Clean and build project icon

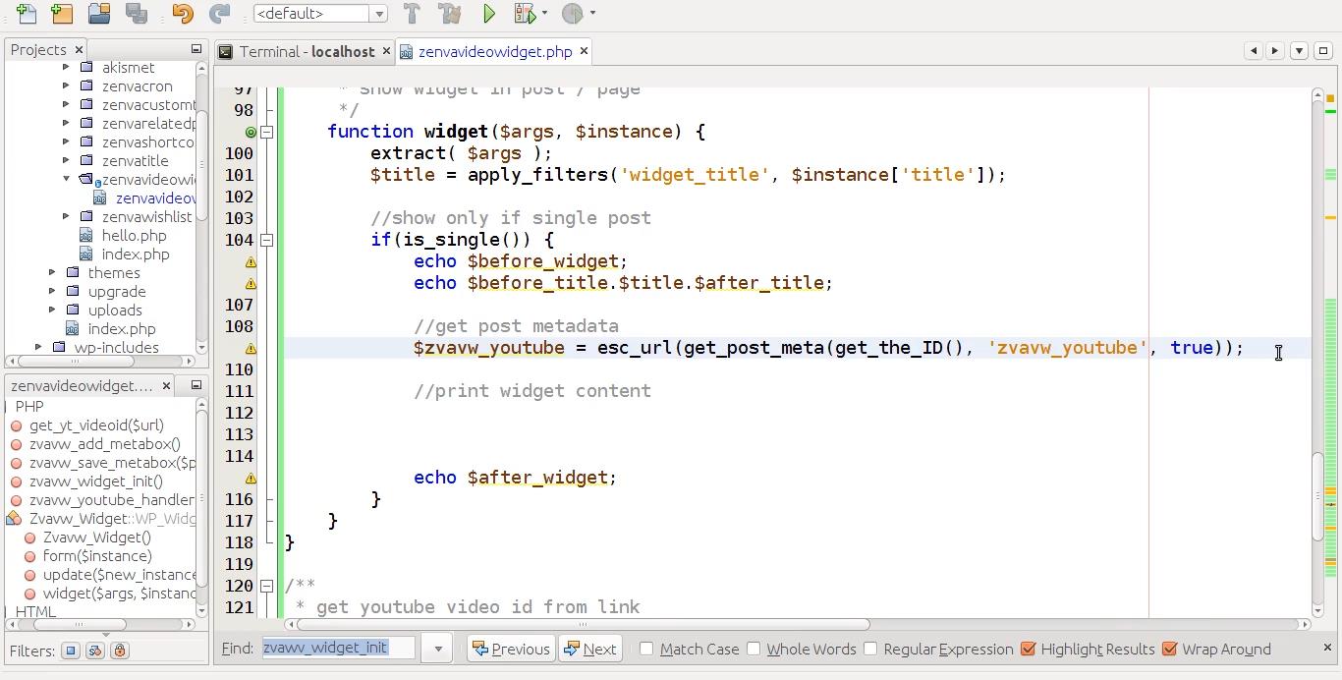click(x=450, y=14)
